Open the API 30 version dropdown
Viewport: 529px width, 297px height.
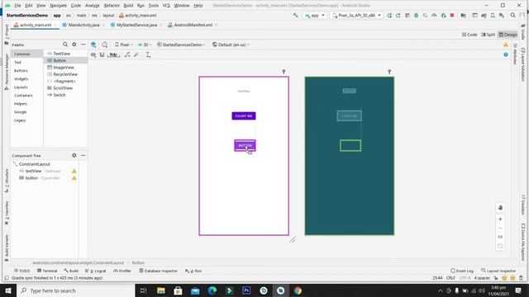click(145, 45)
